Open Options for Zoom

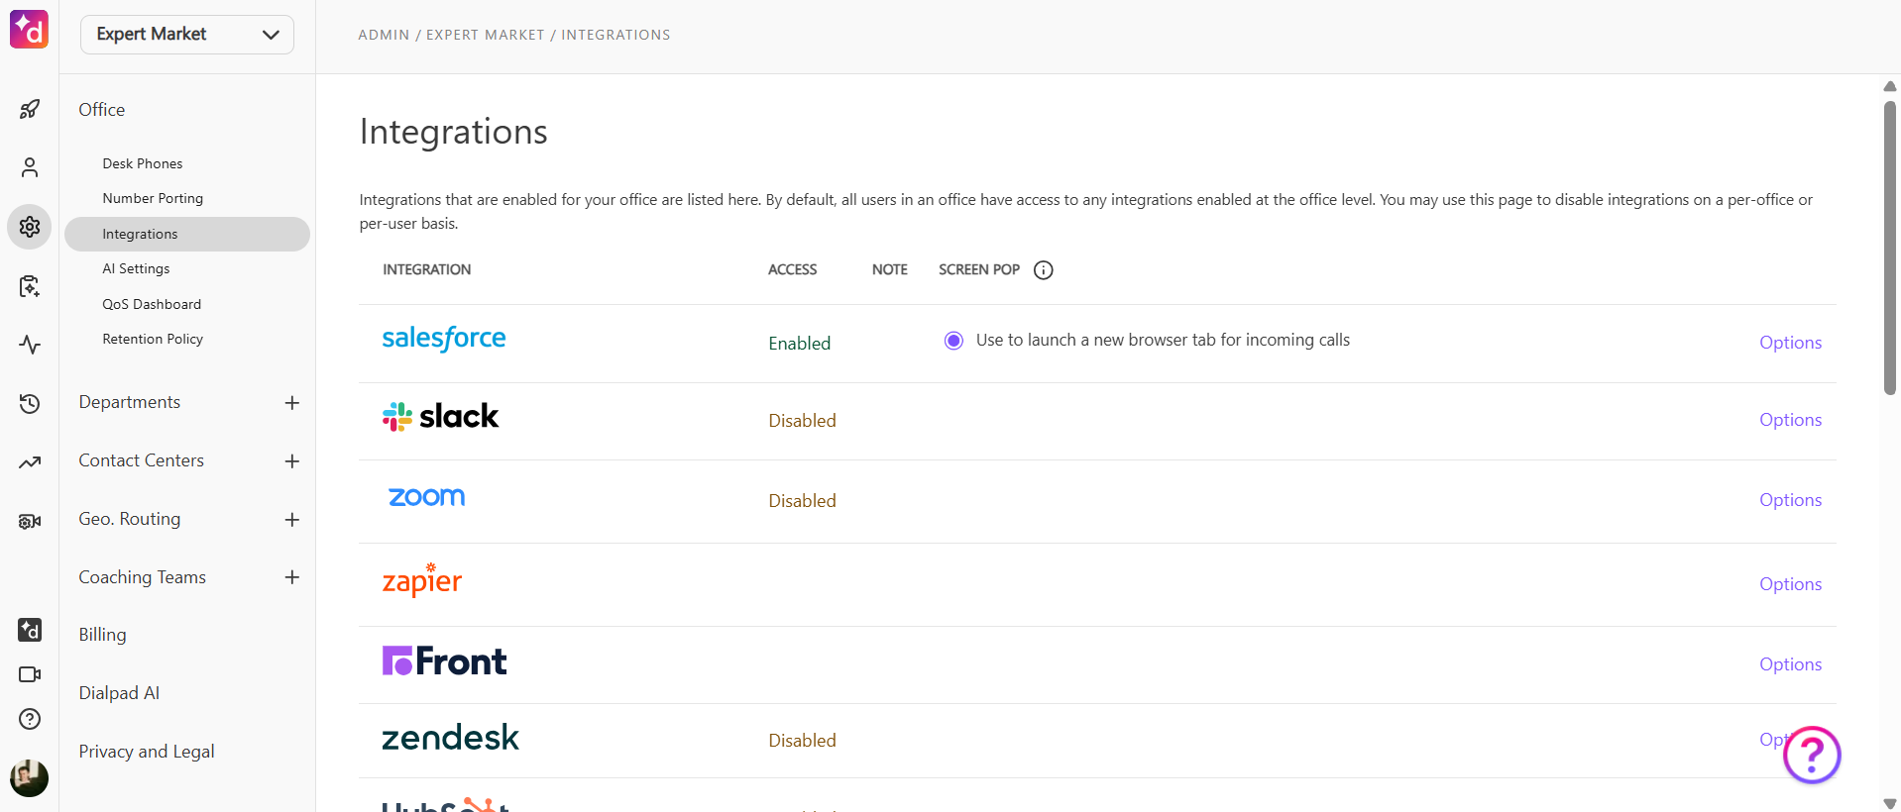pyautogui.click(x=1790, y=500)
